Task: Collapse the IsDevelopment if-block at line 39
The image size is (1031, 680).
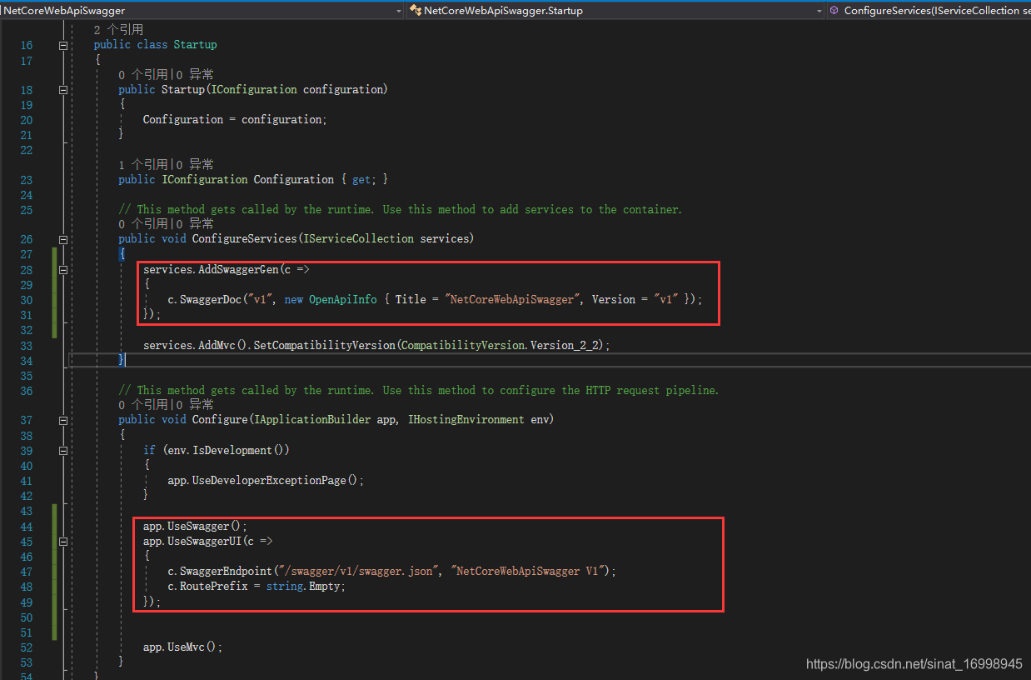Action: tap(63, 450)
